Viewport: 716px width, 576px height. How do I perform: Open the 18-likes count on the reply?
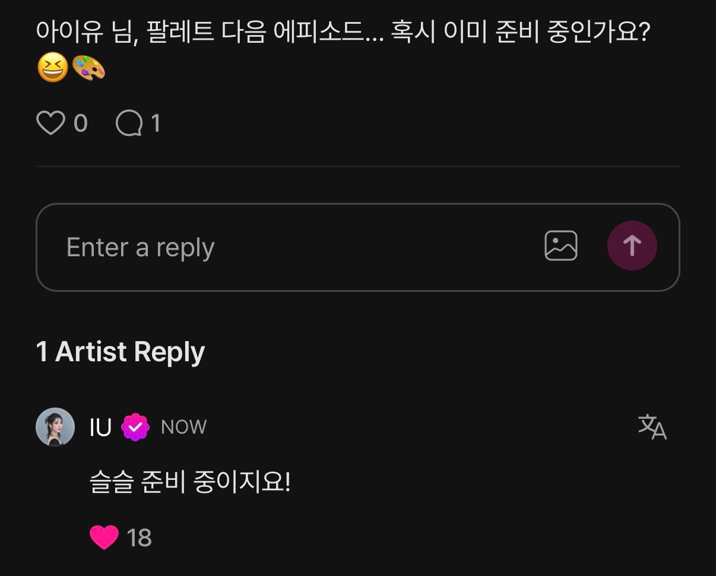(139, 537)
